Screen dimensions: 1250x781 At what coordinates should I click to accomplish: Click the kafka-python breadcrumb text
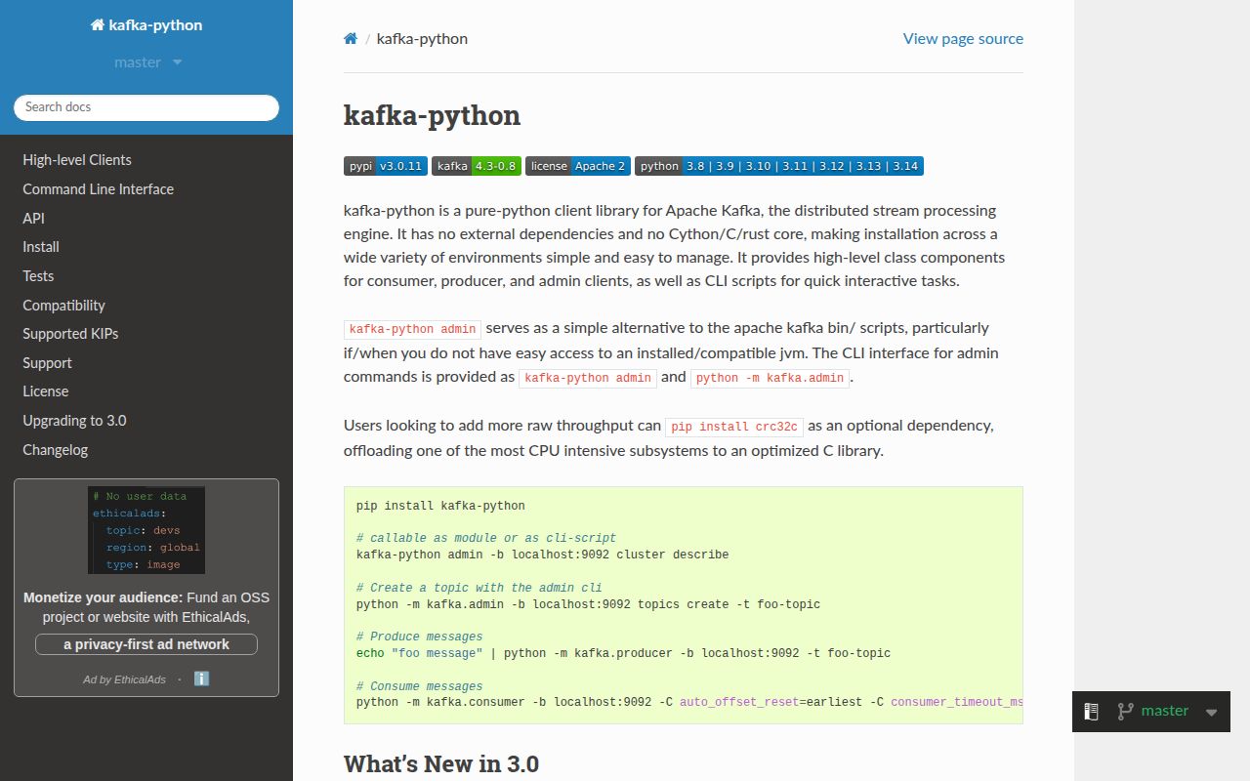coord(422,39)
